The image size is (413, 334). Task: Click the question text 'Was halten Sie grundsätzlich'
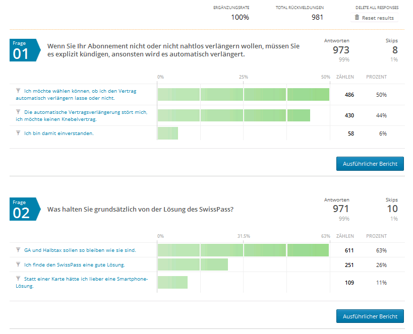140,209
